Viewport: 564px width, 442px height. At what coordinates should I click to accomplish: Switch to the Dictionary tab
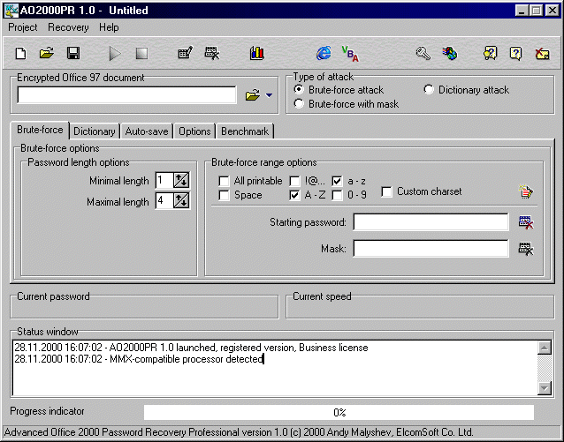click(x=95, y=131)
